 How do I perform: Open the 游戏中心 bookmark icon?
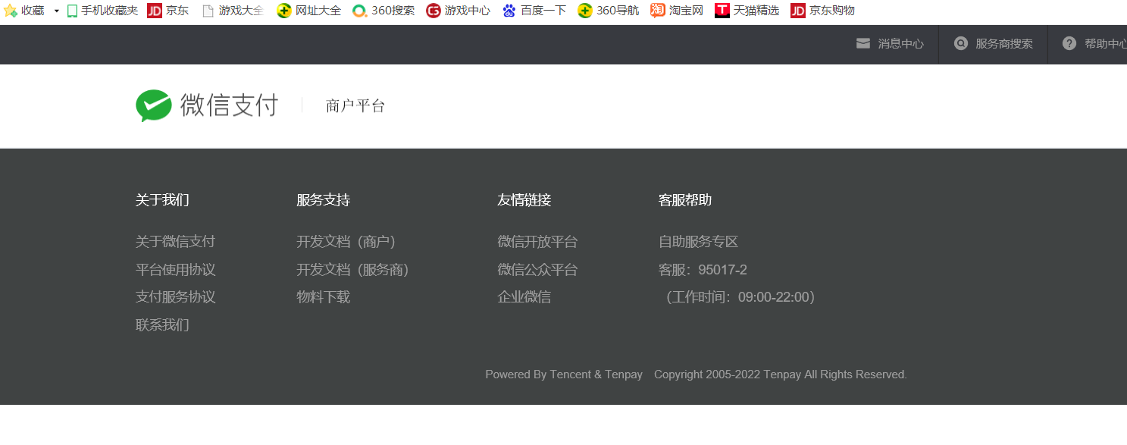(434, 11)
